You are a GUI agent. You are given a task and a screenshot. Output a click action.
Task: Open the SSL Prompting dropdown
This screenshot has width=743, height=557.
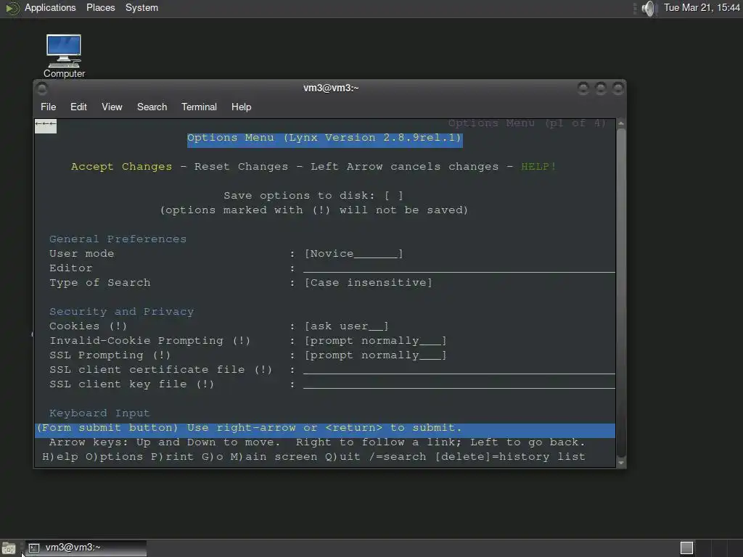pos(375,355)
